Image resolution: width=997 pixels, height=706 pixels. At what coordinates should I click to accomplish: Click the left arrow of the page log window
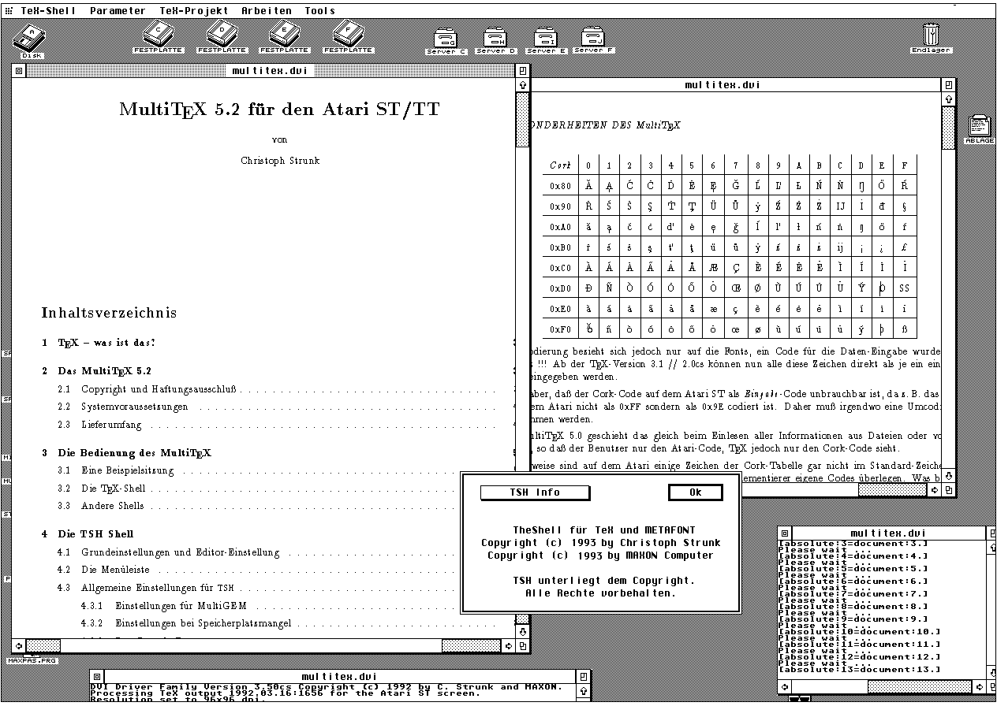[784, 688]
